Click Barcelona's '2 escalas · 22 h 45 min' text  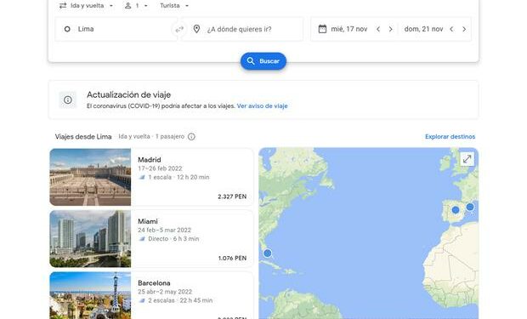click(180, 300)
